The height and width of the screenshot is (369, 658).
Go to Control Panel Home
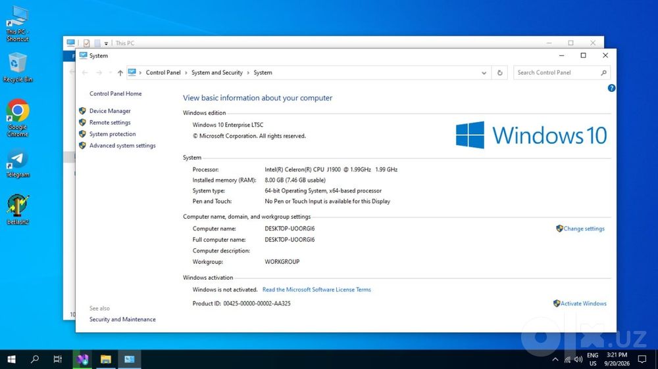115,93
